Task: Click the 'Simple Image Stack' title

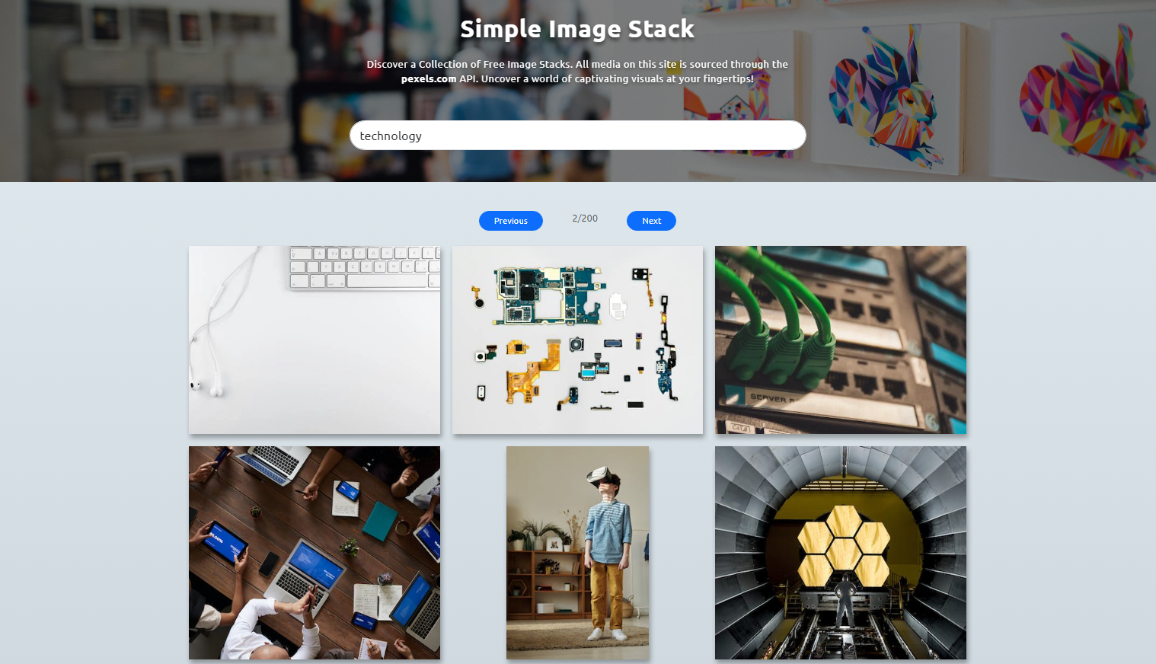Action: point(577,29)
